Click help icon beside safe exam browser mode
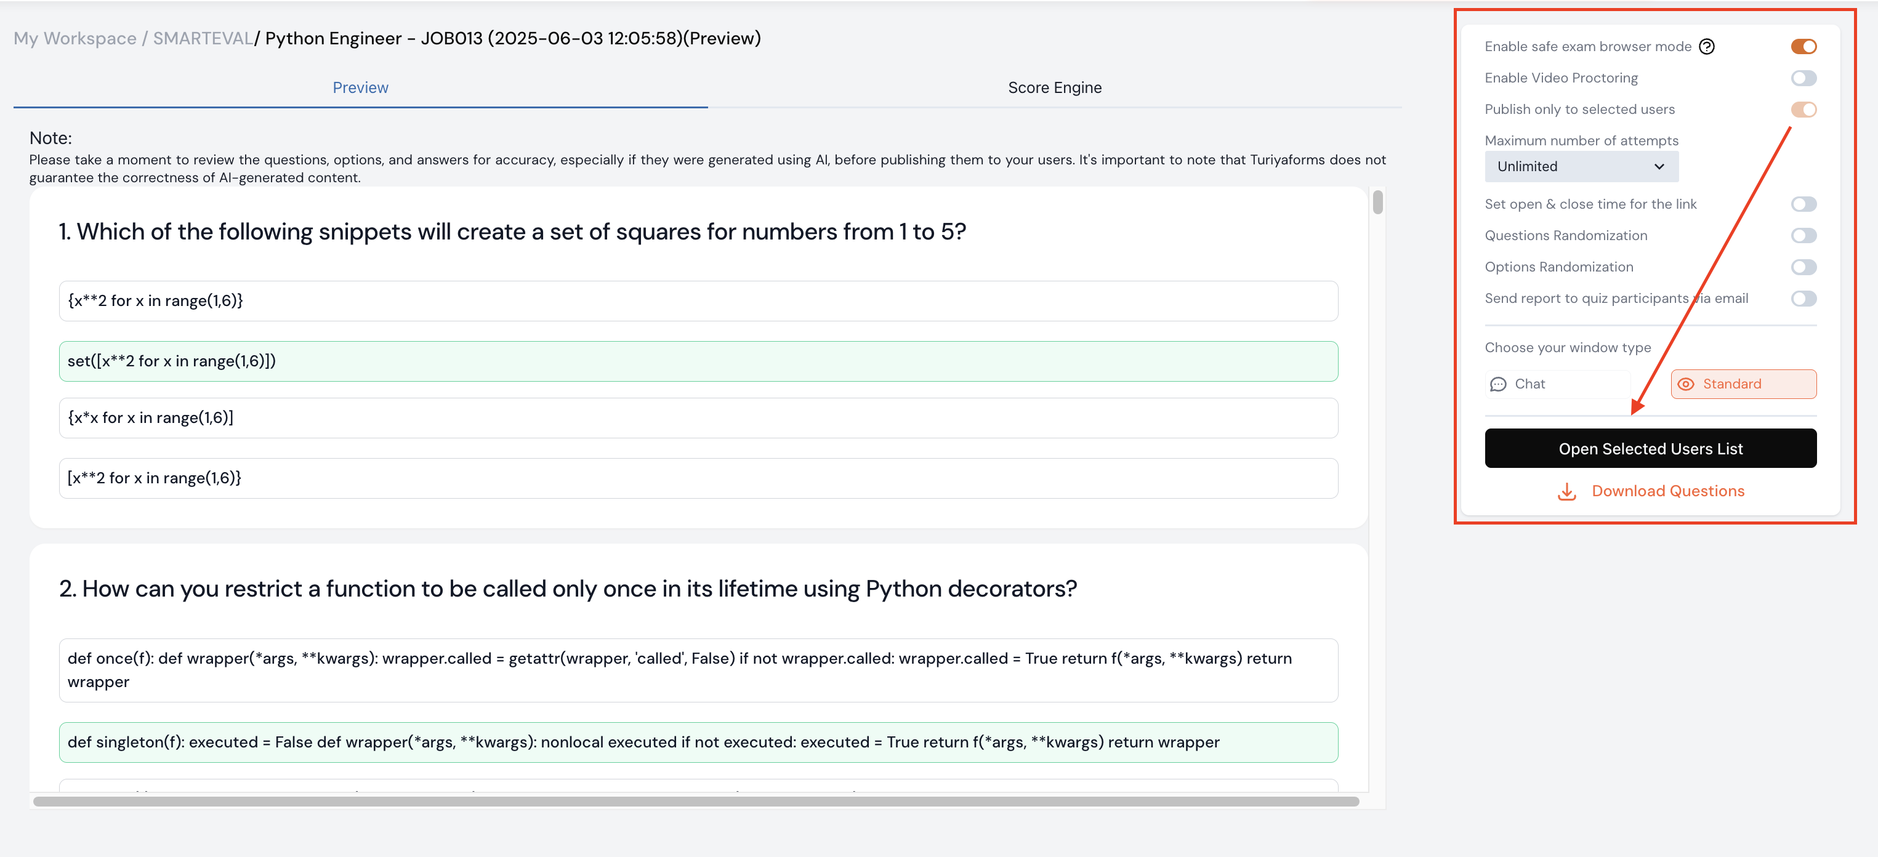Viewport: 1878px width, 857px height. tap(1706, 47)
